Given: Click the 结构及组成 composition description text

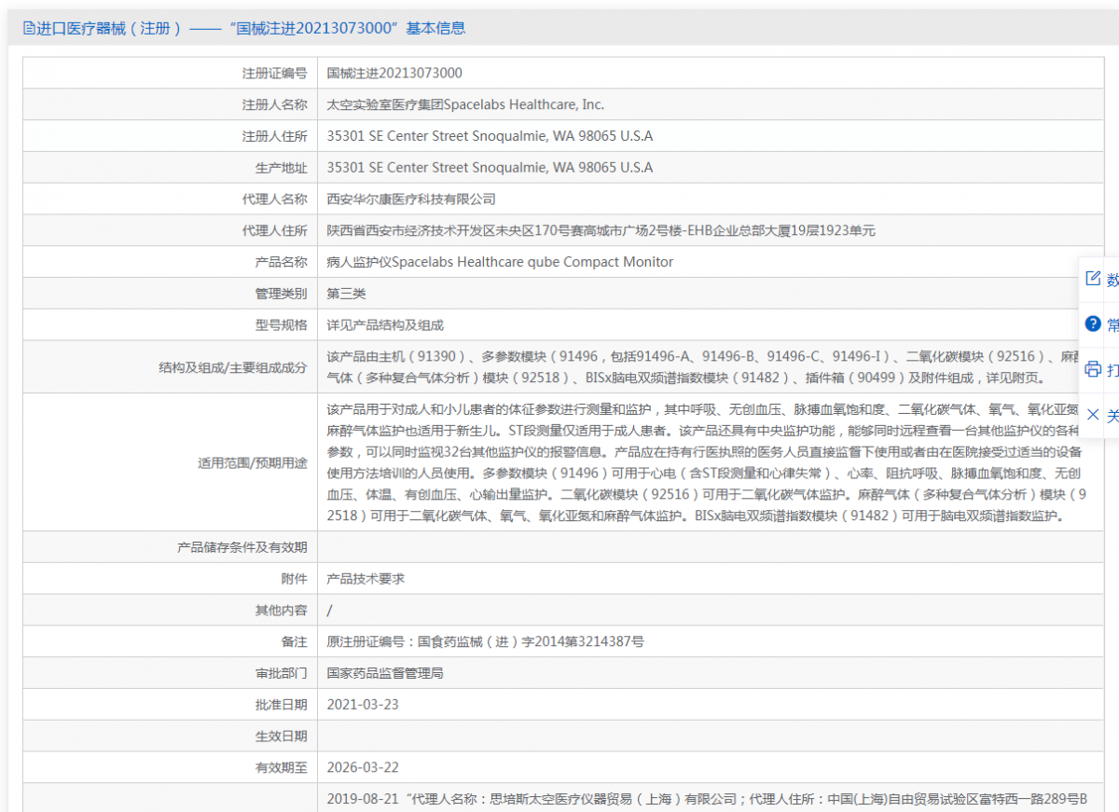Looking at the screenshot, I should pyautogui.click(x=702, y=367).
